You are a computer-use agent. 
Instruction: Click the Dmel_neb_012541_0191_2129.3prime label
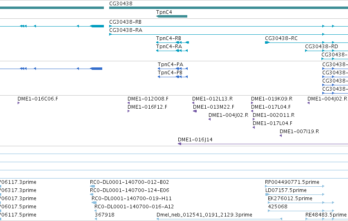tap(204, 215)
